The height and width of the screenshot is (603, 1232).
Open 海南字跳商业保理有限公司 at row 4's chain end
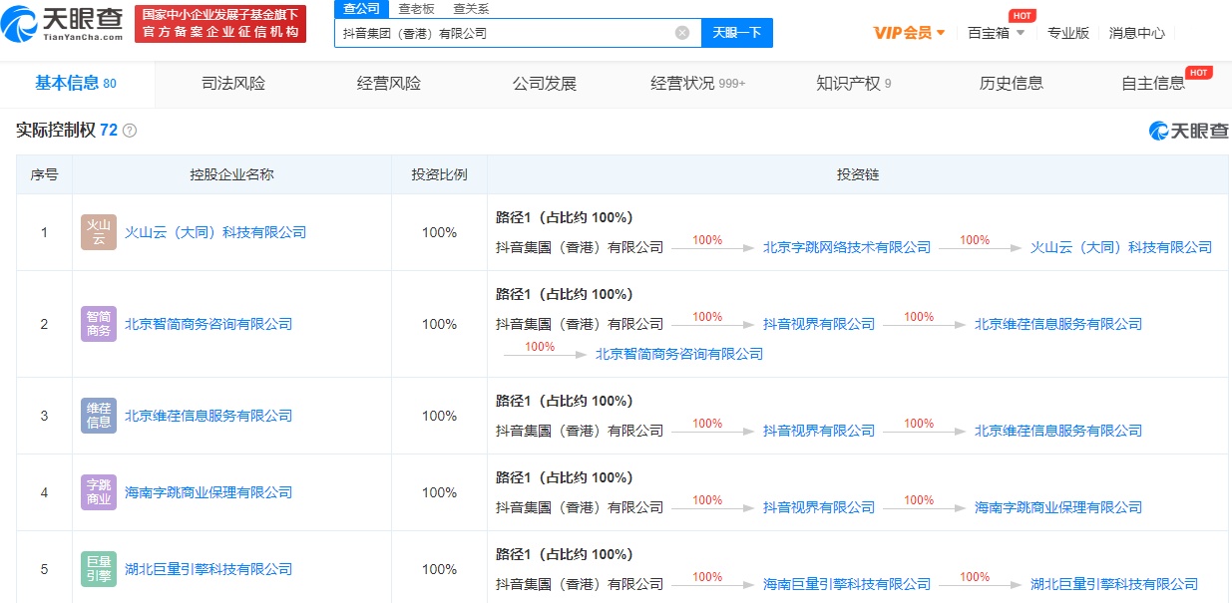click(x=1058, y=507)
